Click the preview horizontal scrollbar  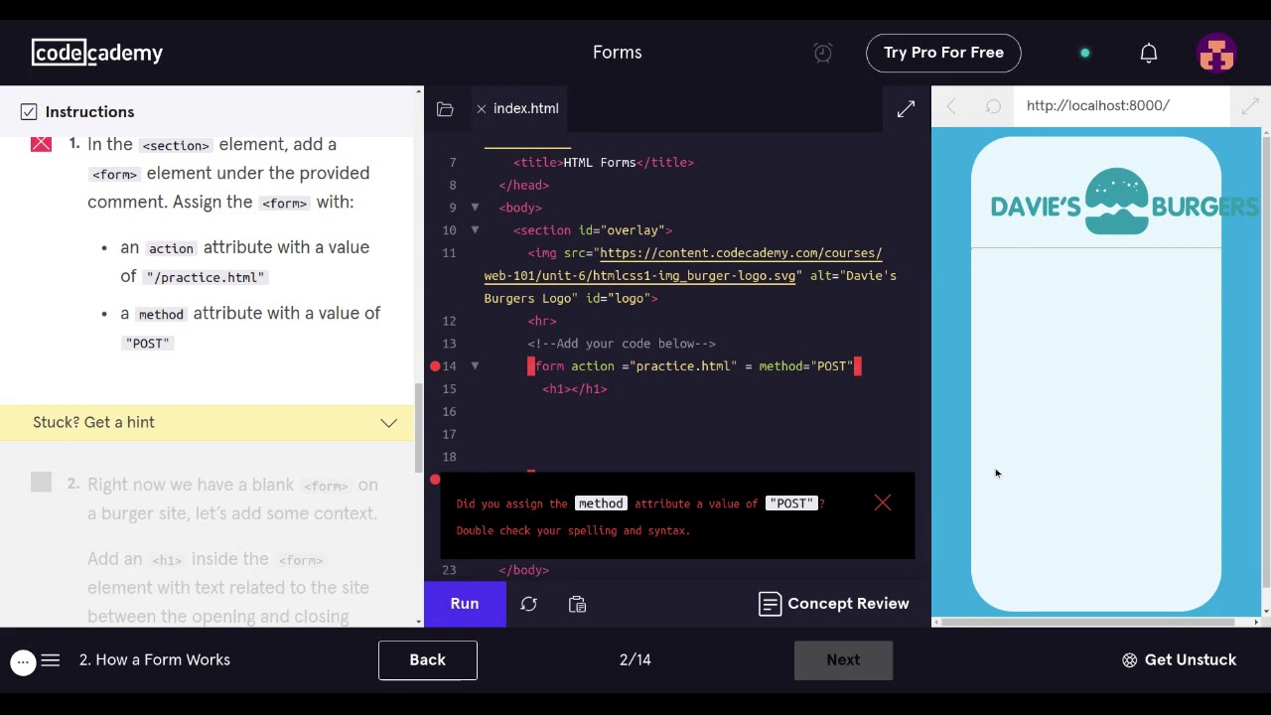click(x=1088, y=623)
